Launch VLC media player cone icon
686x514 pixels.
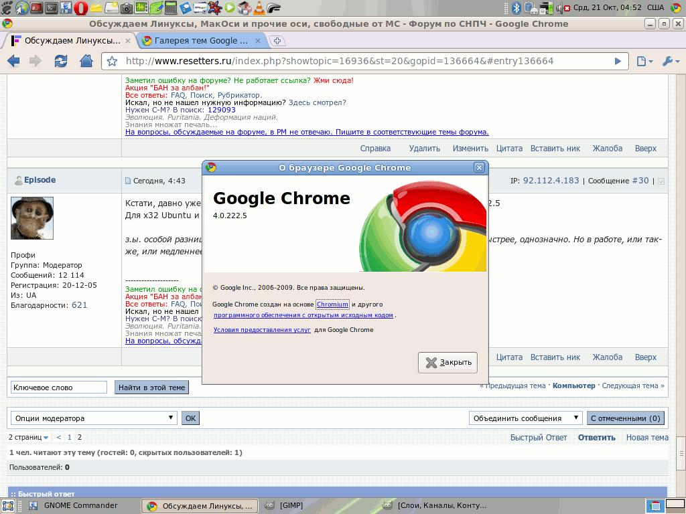pos(259,7)
